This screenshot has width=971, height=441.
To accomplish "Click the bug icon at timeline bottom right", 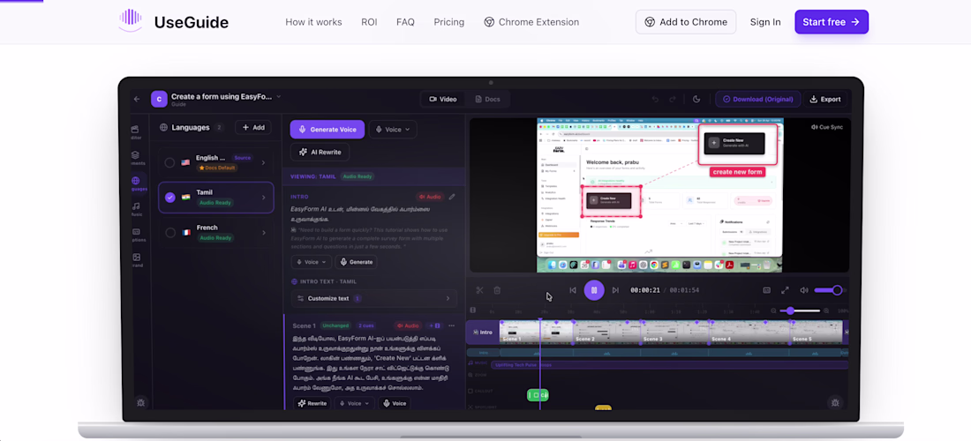I will (x=835, y=403).
